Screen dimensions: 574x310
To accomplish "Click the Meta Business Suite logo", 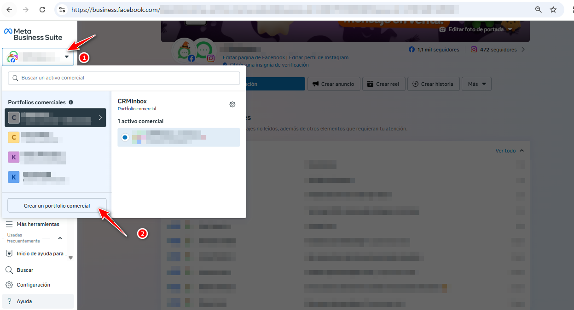I will 32,34.
